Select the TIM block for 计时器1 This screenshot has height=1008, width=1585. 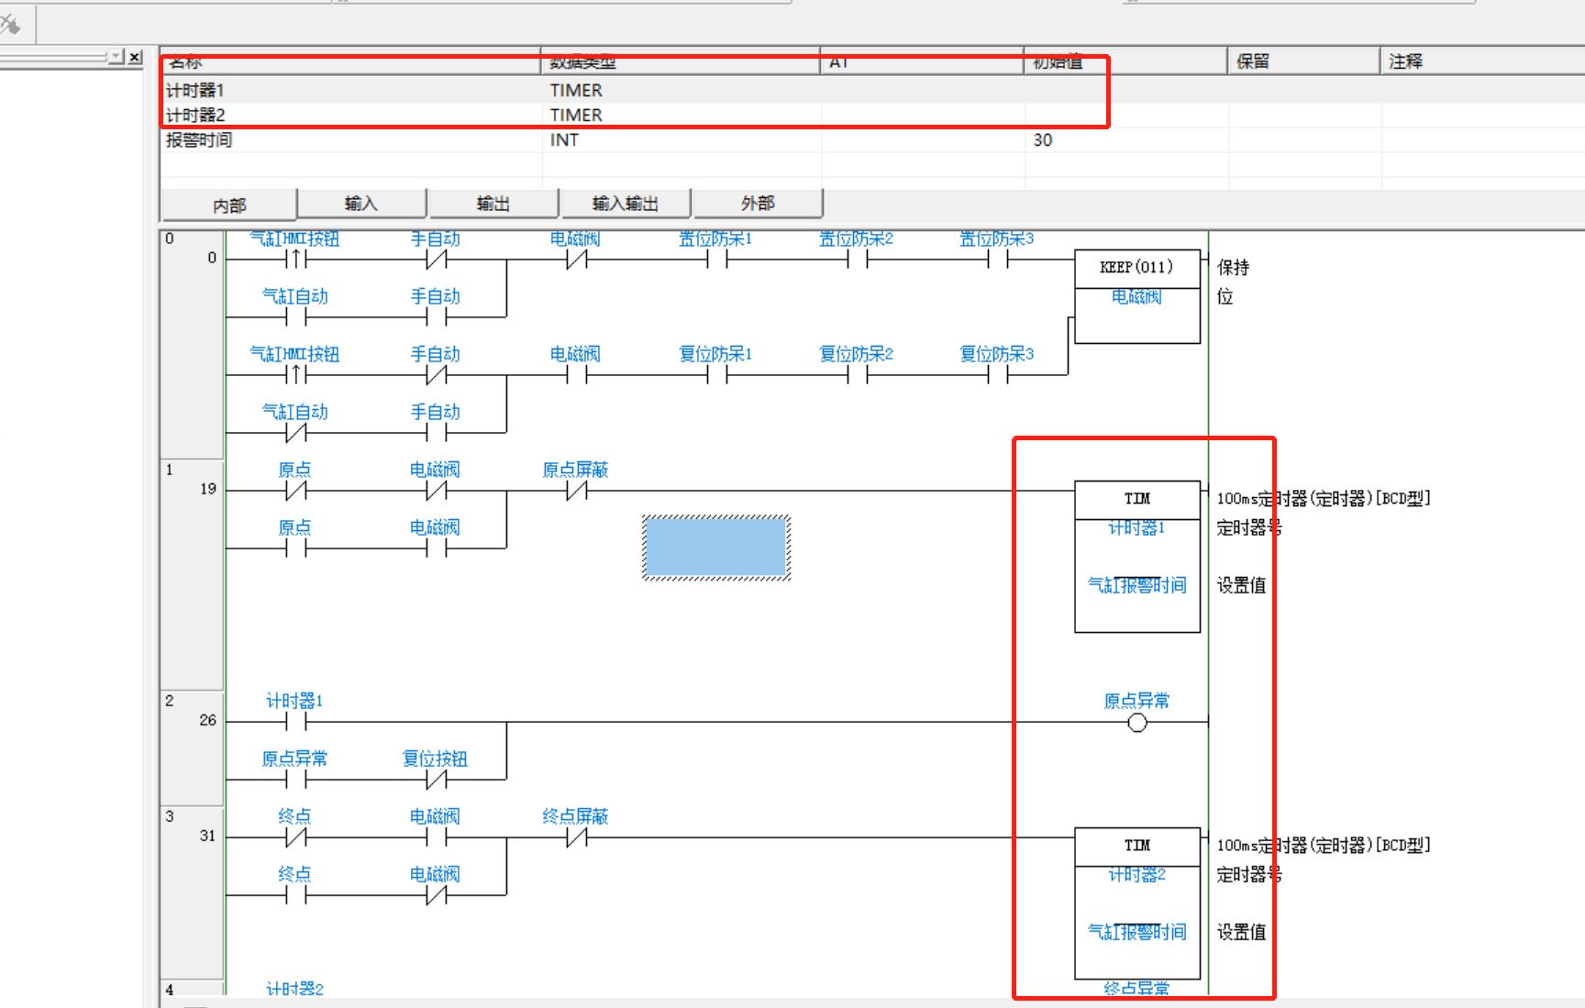click(1136, 556)
